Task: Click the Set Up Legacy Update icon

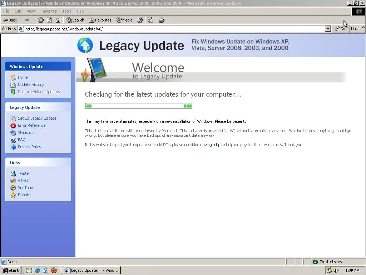Action: coord(13,118)
